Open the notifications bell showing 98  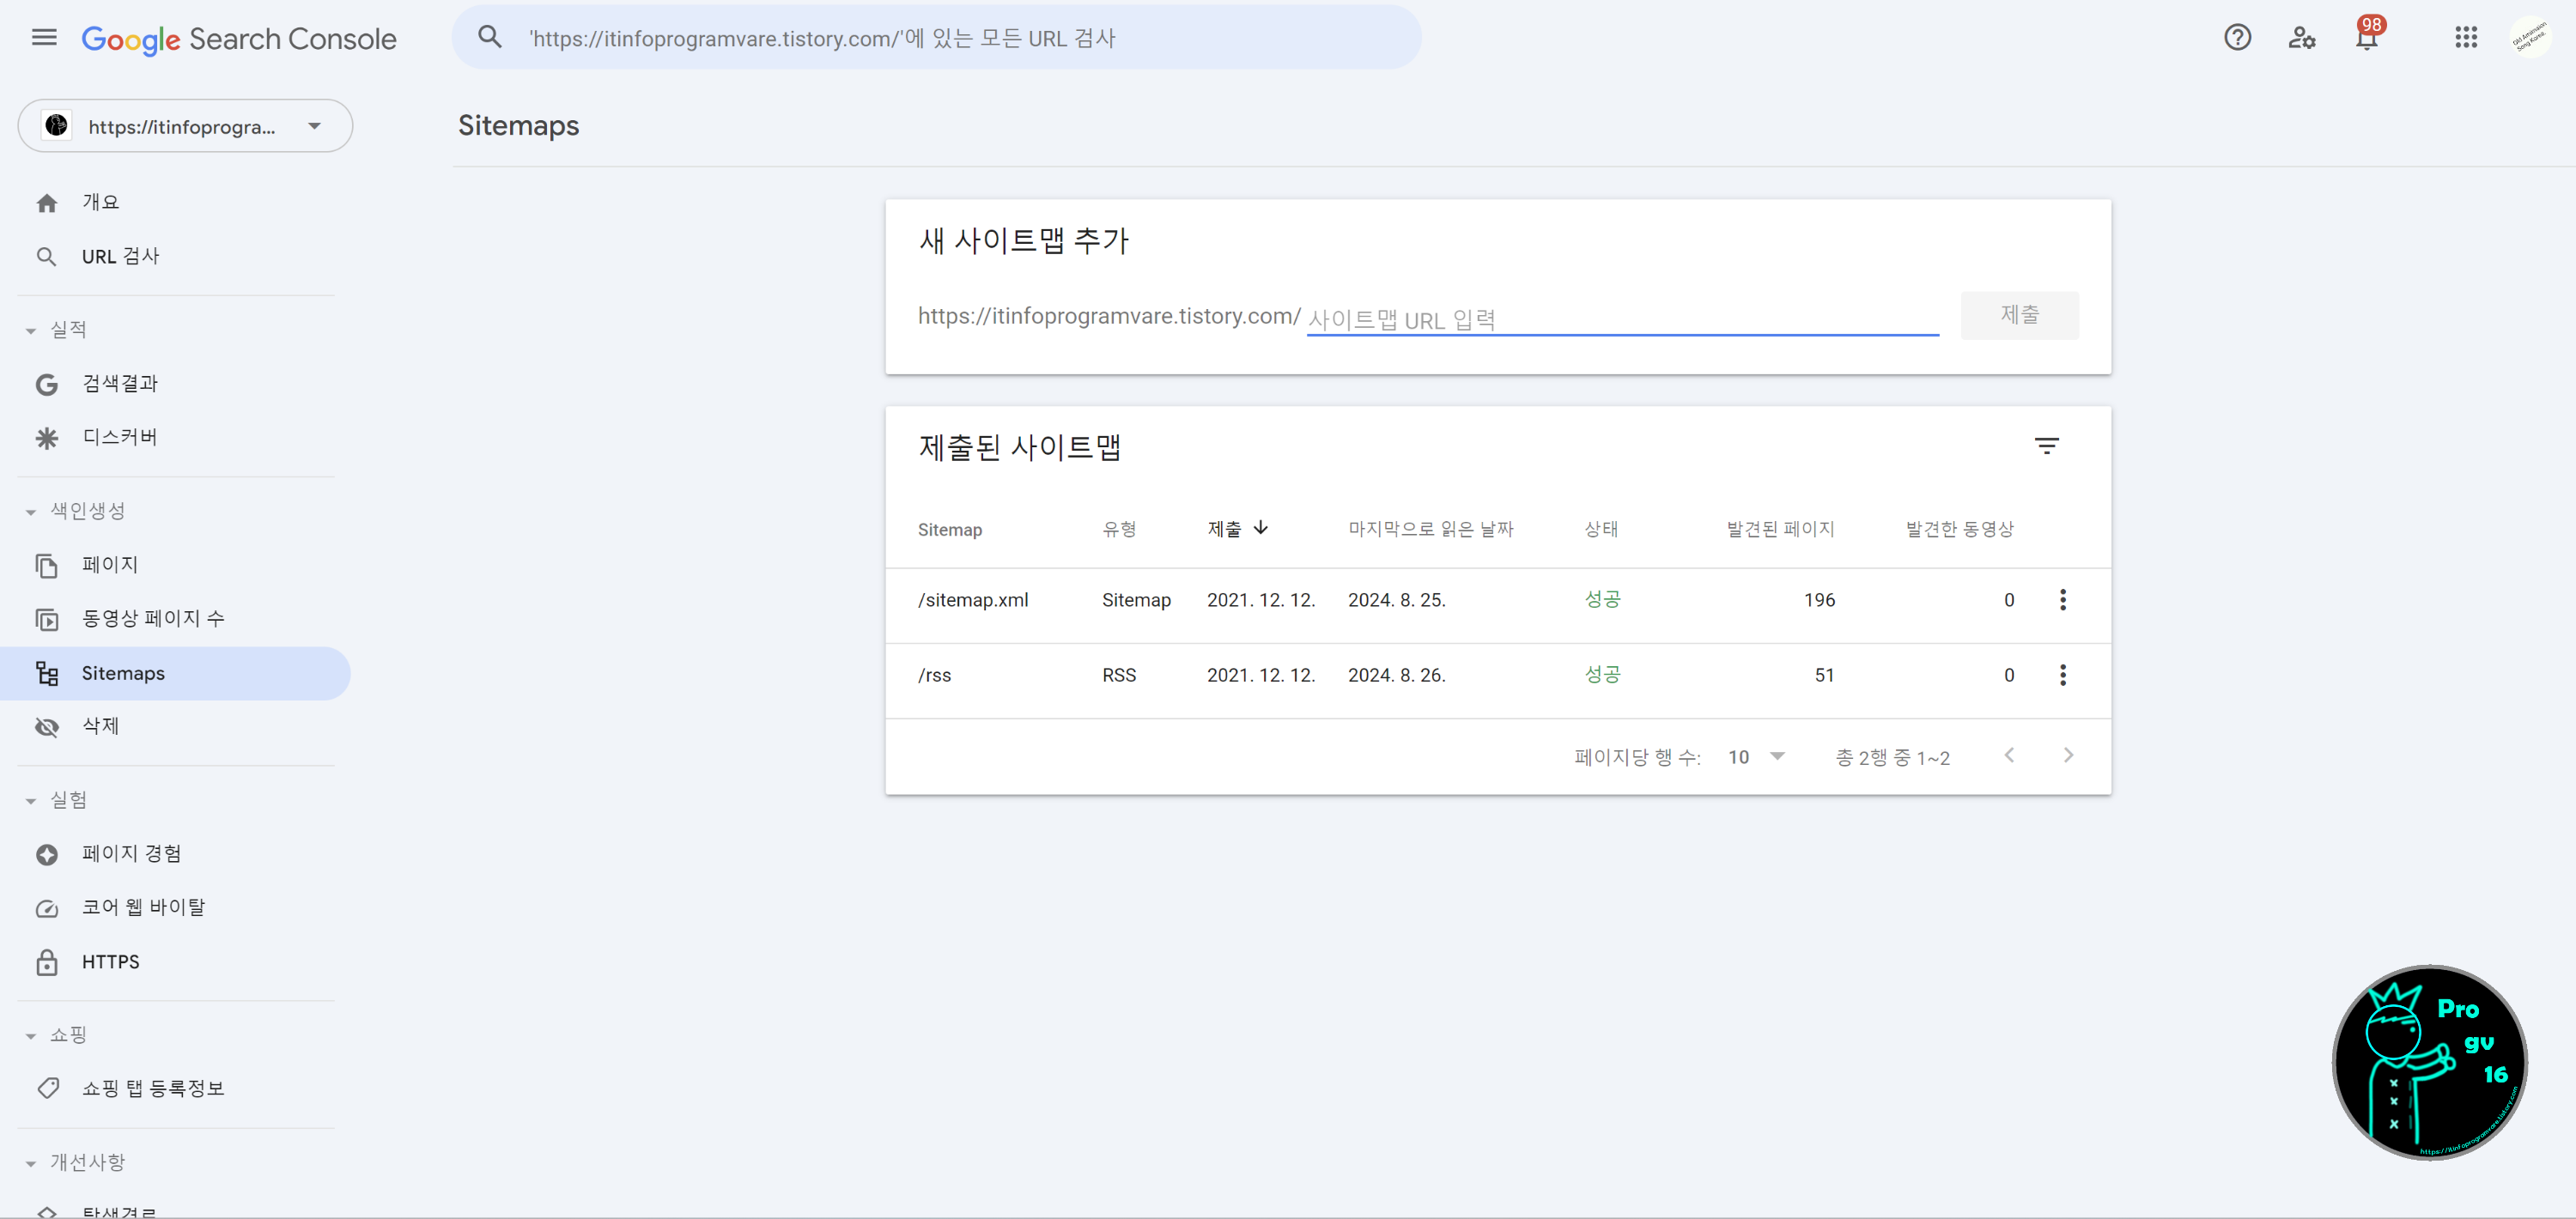point(2368,37)
